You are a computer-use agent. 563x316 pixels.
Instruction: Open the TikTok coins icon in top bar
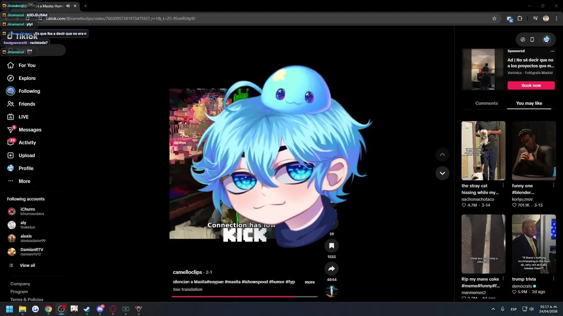tap(523, 39)
